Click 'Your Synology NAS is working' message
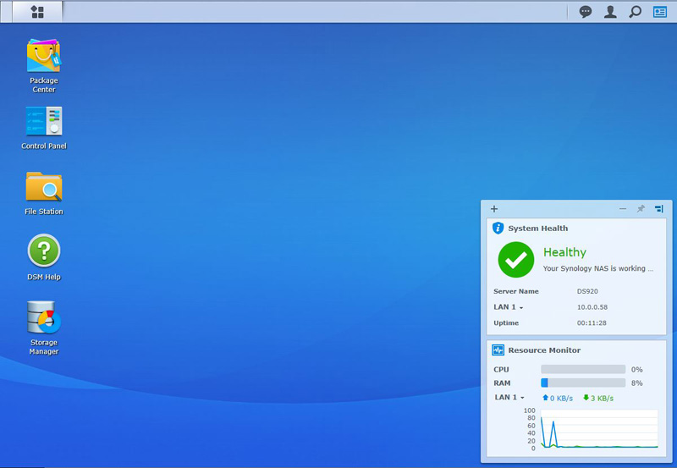Screen dimensions: 677x468 point(598,268)
